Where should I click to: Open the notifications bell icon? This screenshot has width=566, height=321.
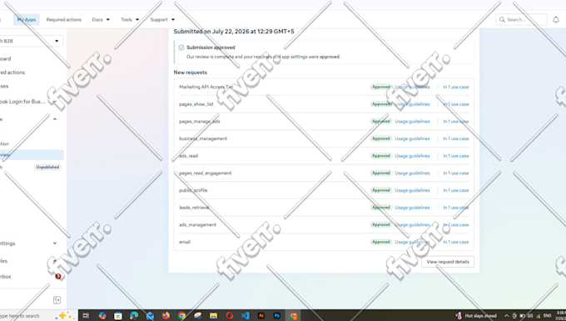556,19
